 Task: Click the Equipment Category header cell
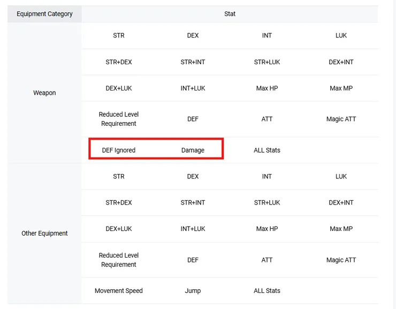click(44, 14)
